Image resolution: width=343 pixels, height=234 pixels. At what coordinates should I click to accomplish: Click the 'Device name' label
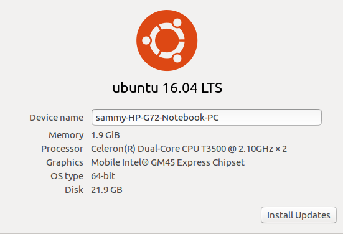(57, 118)
